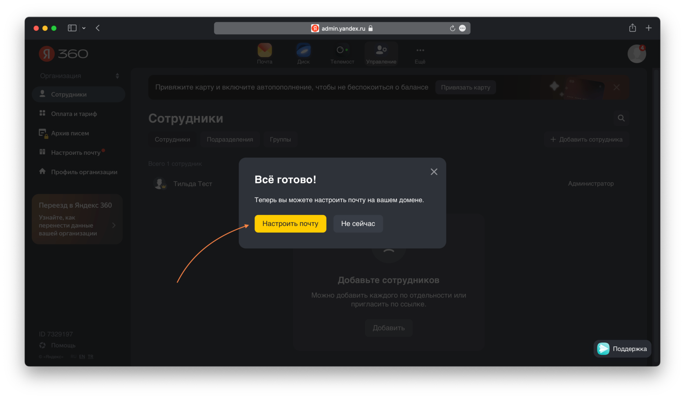The image size is (685, 399).
Task: Reload the page using the refresh icon
Action: point(452,28)
